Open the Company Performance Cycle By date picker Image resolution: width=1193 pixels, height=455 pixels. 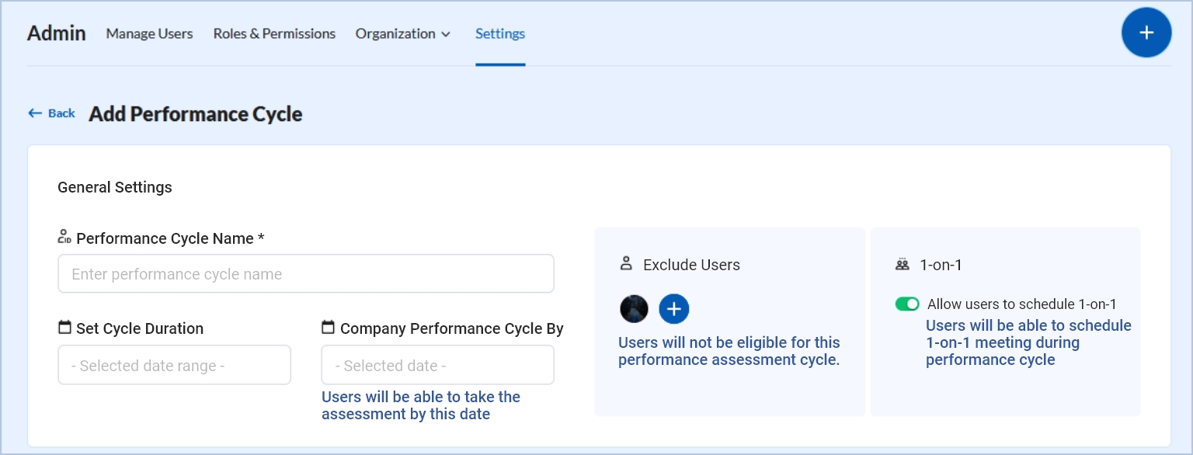tap(437, 365)
